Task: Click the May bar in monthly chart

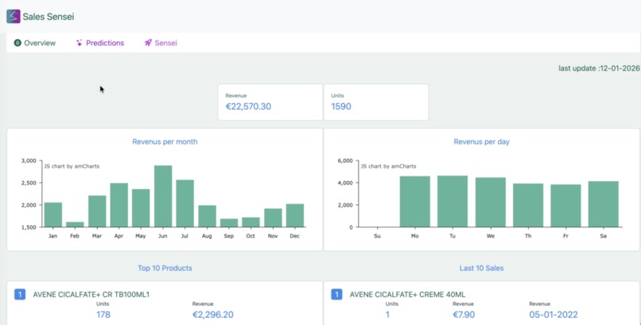Action: click(141, 208)
